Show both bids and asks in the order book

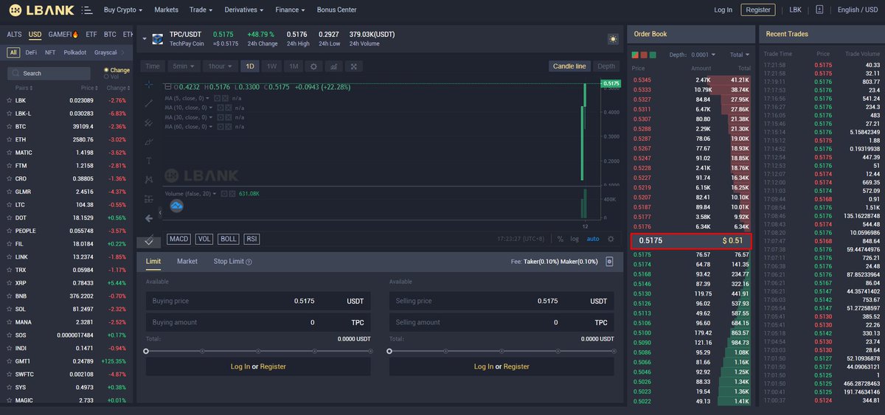(x=636, y=55)
